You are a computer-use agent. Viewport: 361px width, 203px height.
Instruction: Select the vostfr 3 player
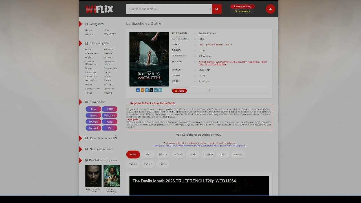[x=163, y=164]
